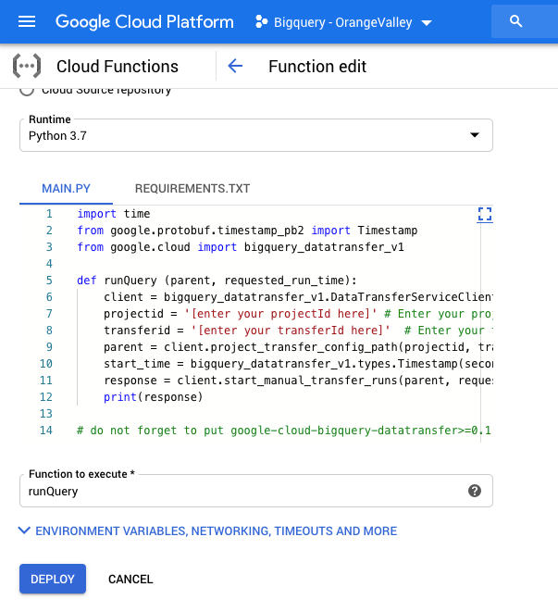Click 'from google.protobuf.timestamp_pb2' import line
The image size is (558, 612).
(247, 231)
